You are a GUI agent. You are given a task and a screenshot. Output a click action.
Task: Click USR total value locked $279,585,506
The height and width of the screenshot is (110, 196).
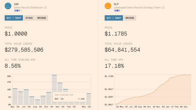click(x=24, y=50)
